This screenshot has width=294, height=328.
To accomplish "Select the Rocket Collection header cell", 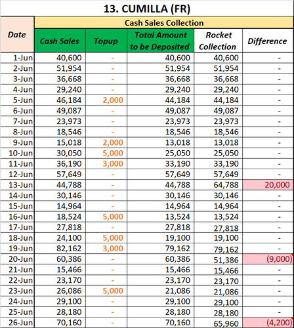I will click(218, 41).
